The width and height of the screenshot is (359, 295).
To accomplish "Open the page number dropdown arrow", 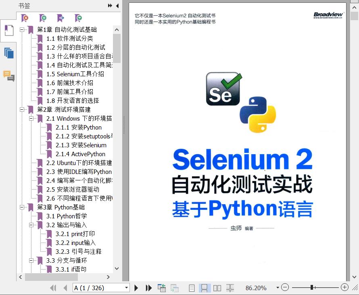I will 126,288.
